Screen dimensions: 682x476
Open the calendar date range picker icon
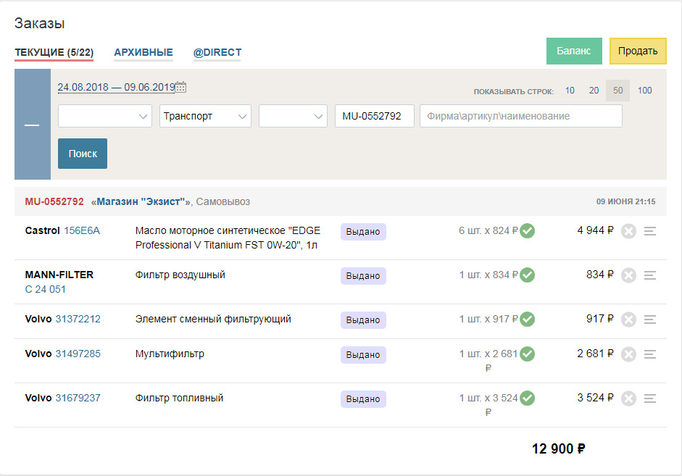coord(181,87)
